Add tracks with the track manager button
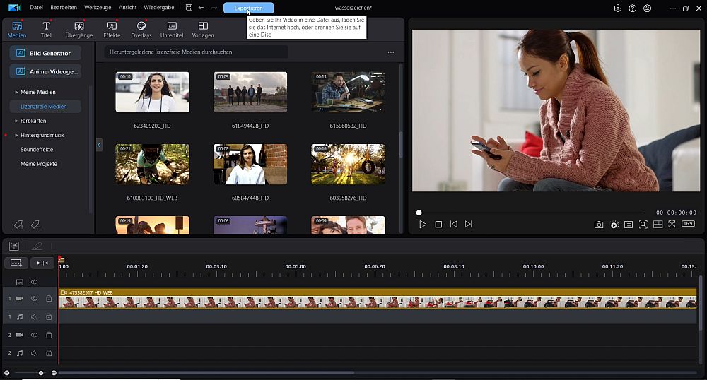This screenshot has height=380, width=707. (x=16, y=263)
